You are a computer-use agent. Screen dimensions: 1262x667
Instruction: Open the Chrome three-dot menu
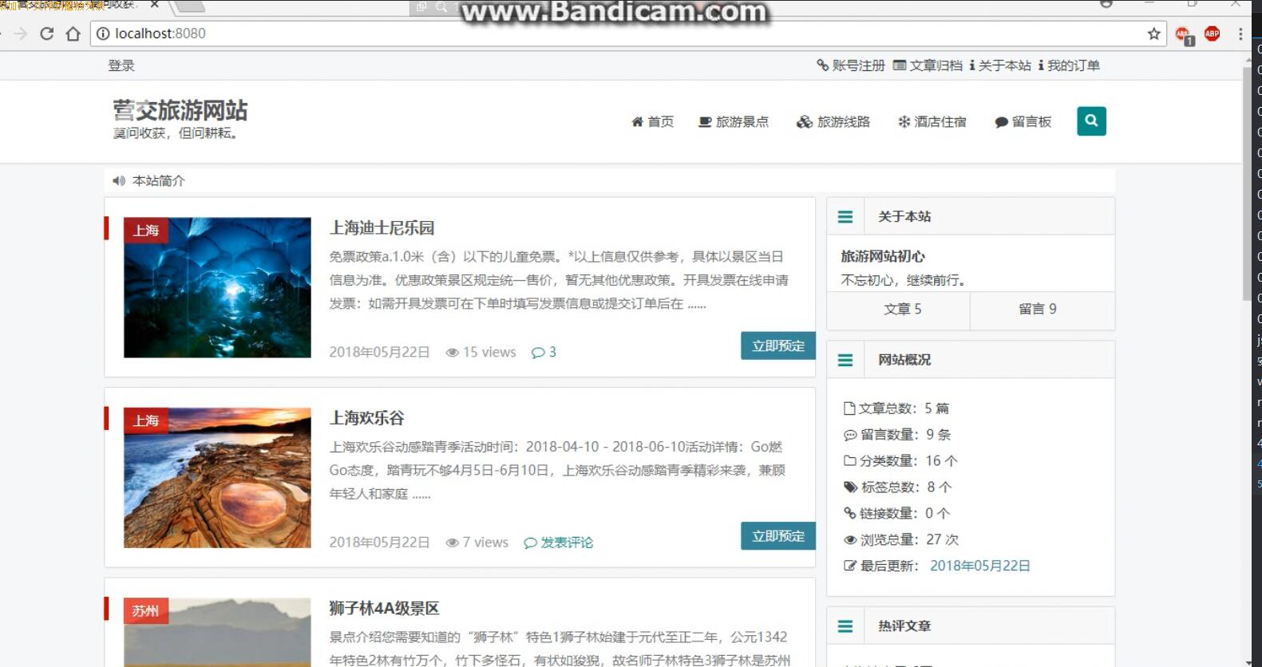1240,34
